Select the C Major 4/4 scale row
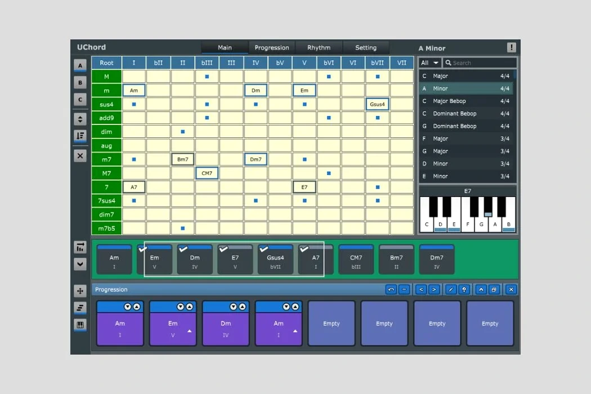Viewport: 591px width, 394px height. pyautogui.click(x=466, y=76)
